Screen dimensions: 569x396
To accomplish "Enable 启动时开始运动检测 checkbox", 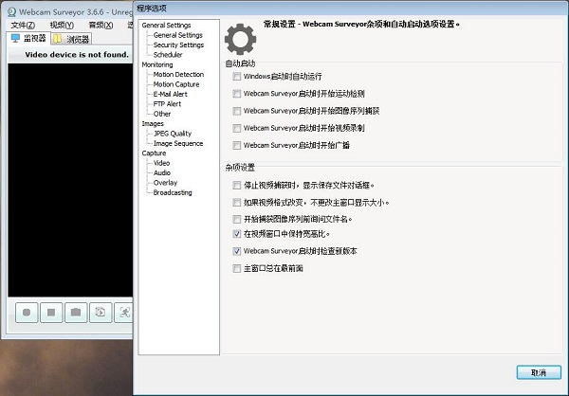I will point(236,94).
